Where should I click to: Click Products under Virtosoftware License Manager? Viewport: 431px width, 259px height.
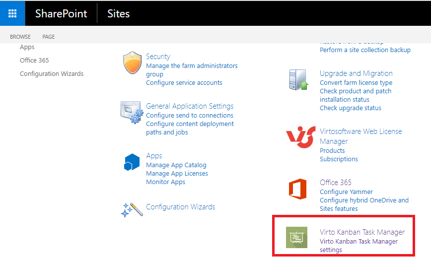point(332,150)
